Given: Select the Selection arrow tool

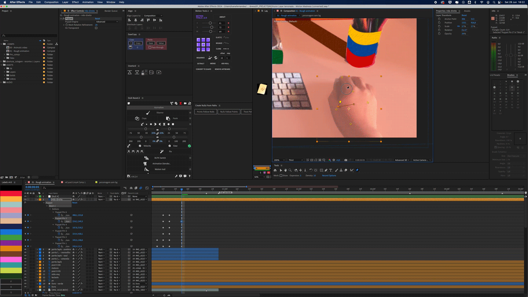Looking at the screenshot, I should [280, 170].
